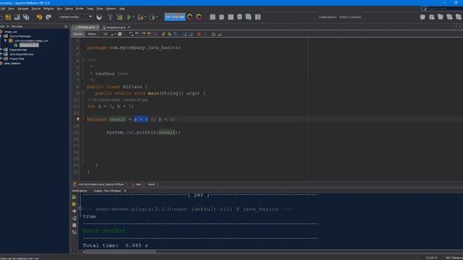This screenshot has height=260, width=463.
Task: Click the globe browser icon in toolbar
Action: pos(99,17)
